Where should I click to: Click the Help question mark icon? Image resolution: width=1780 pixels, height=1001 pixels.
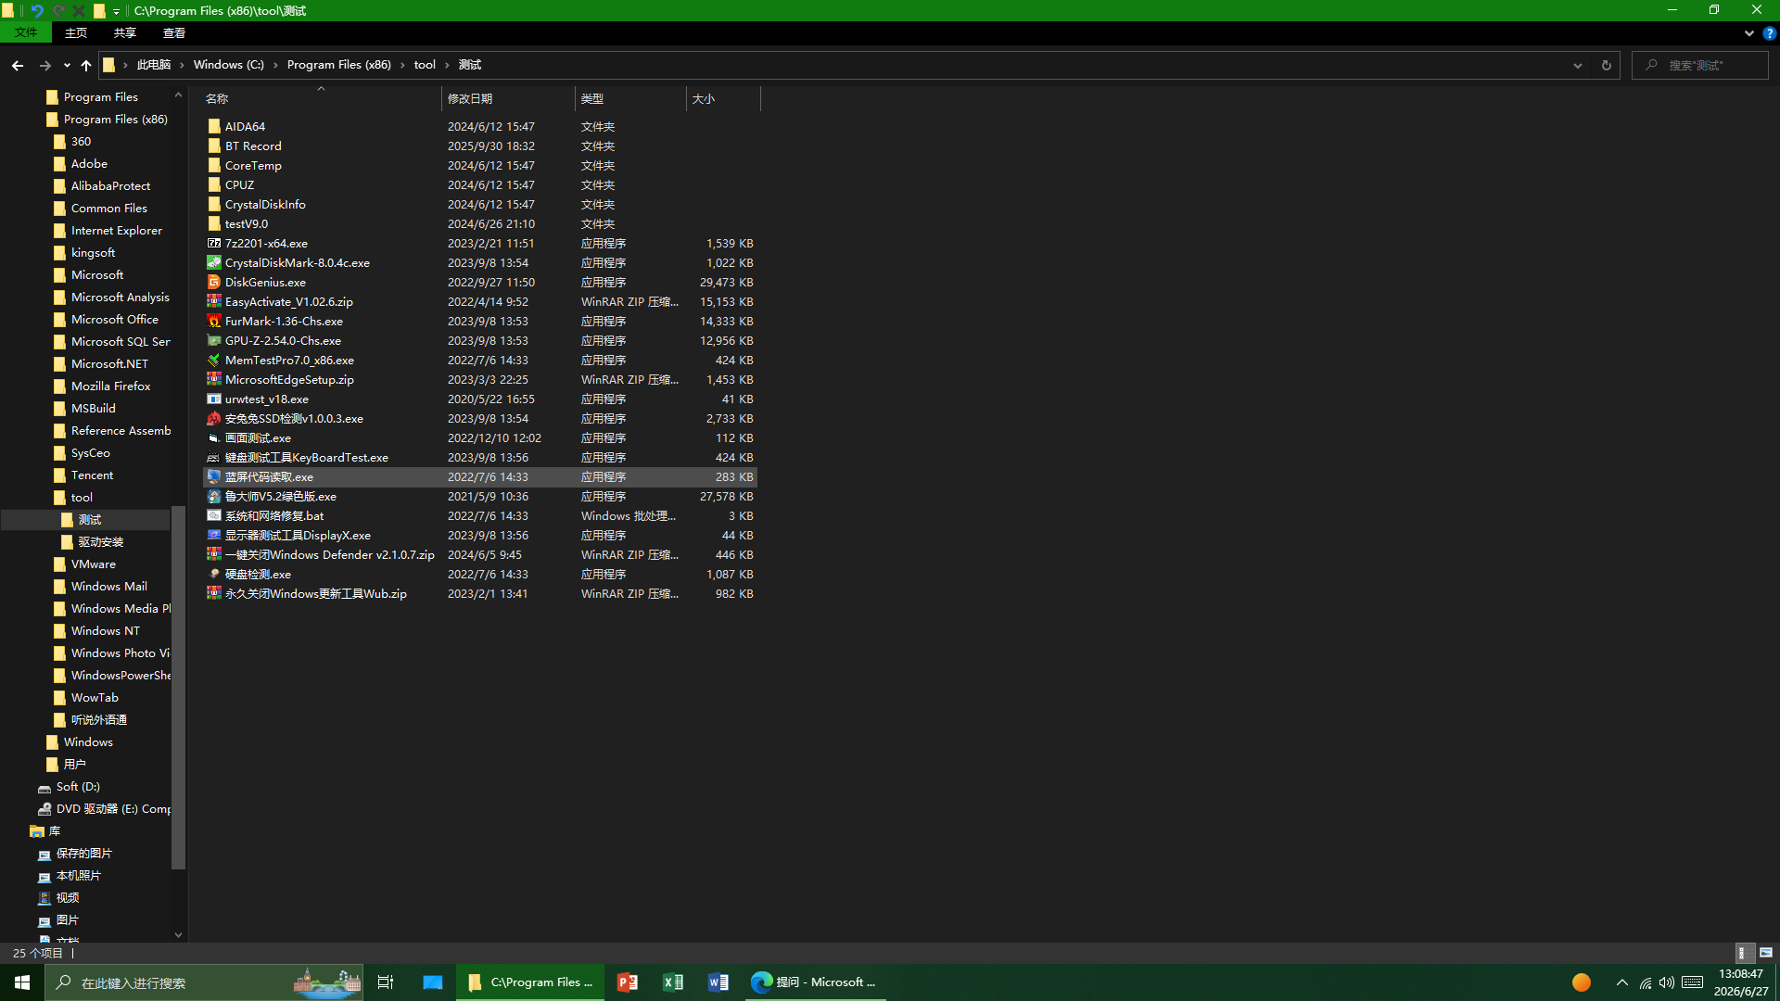coord(1769,33)
